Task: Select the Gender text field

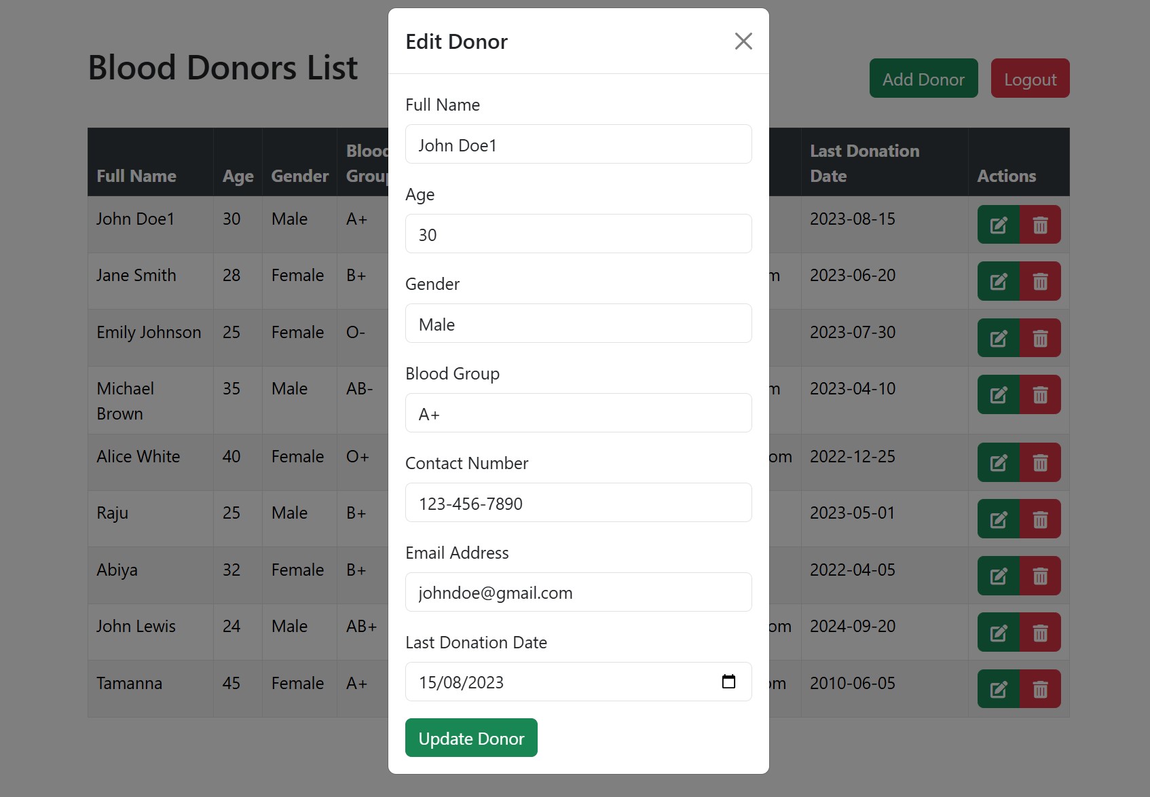Action: tap(578, 324)
